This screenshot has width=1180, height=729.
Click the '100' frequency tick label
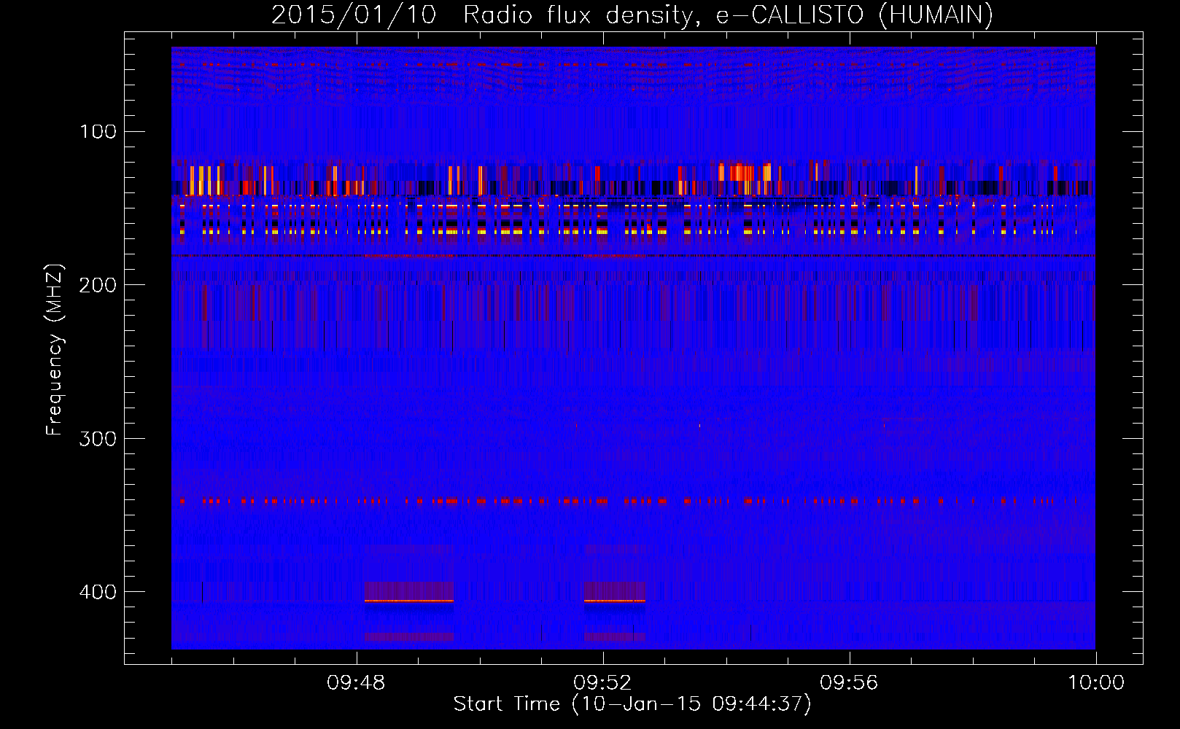coord(98,132)
